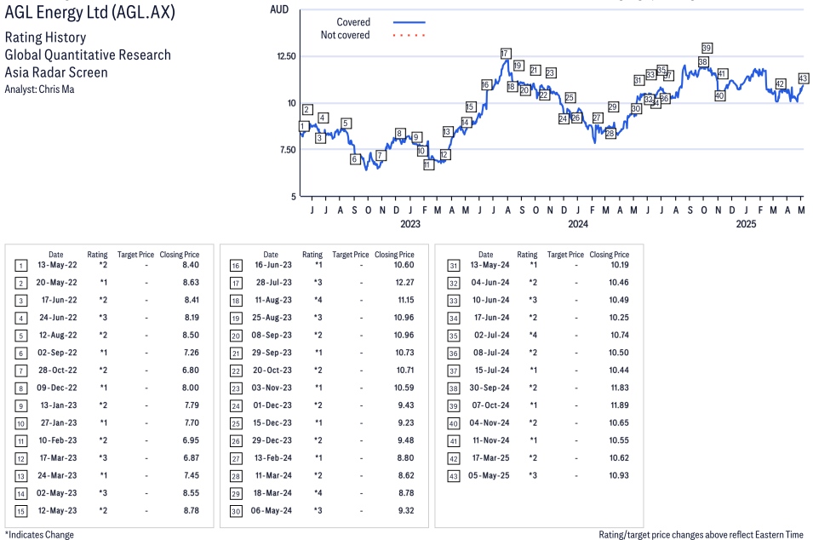This screenshot has height=540, width=813.
Task: Click the 2024 year label below chart
Action: (x=578, y=224)
